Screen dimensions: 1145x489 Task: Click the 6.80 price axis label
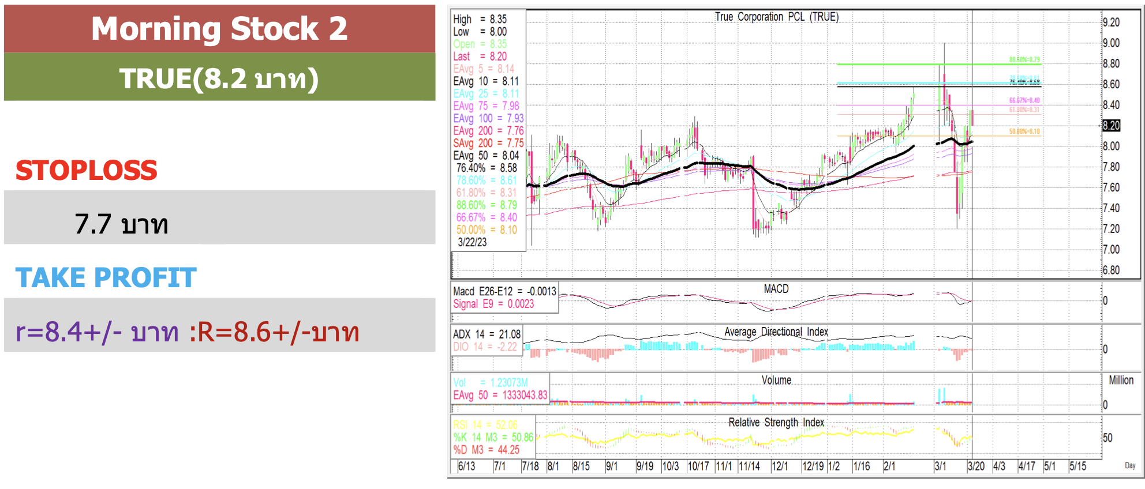[1112, 270]
